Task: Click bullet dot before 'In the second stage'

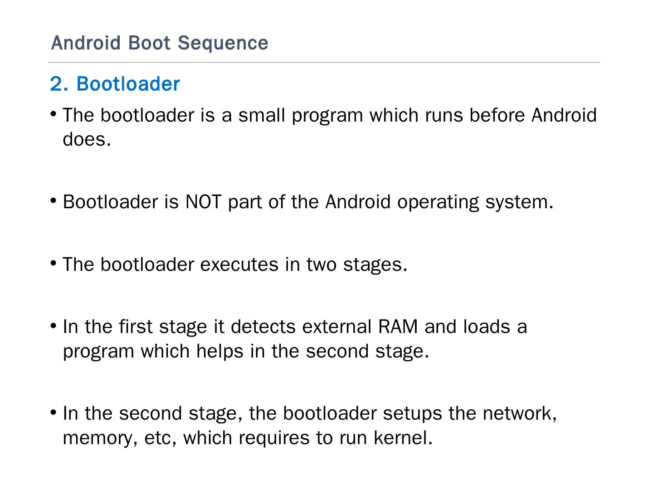Action: click(54, 412)
